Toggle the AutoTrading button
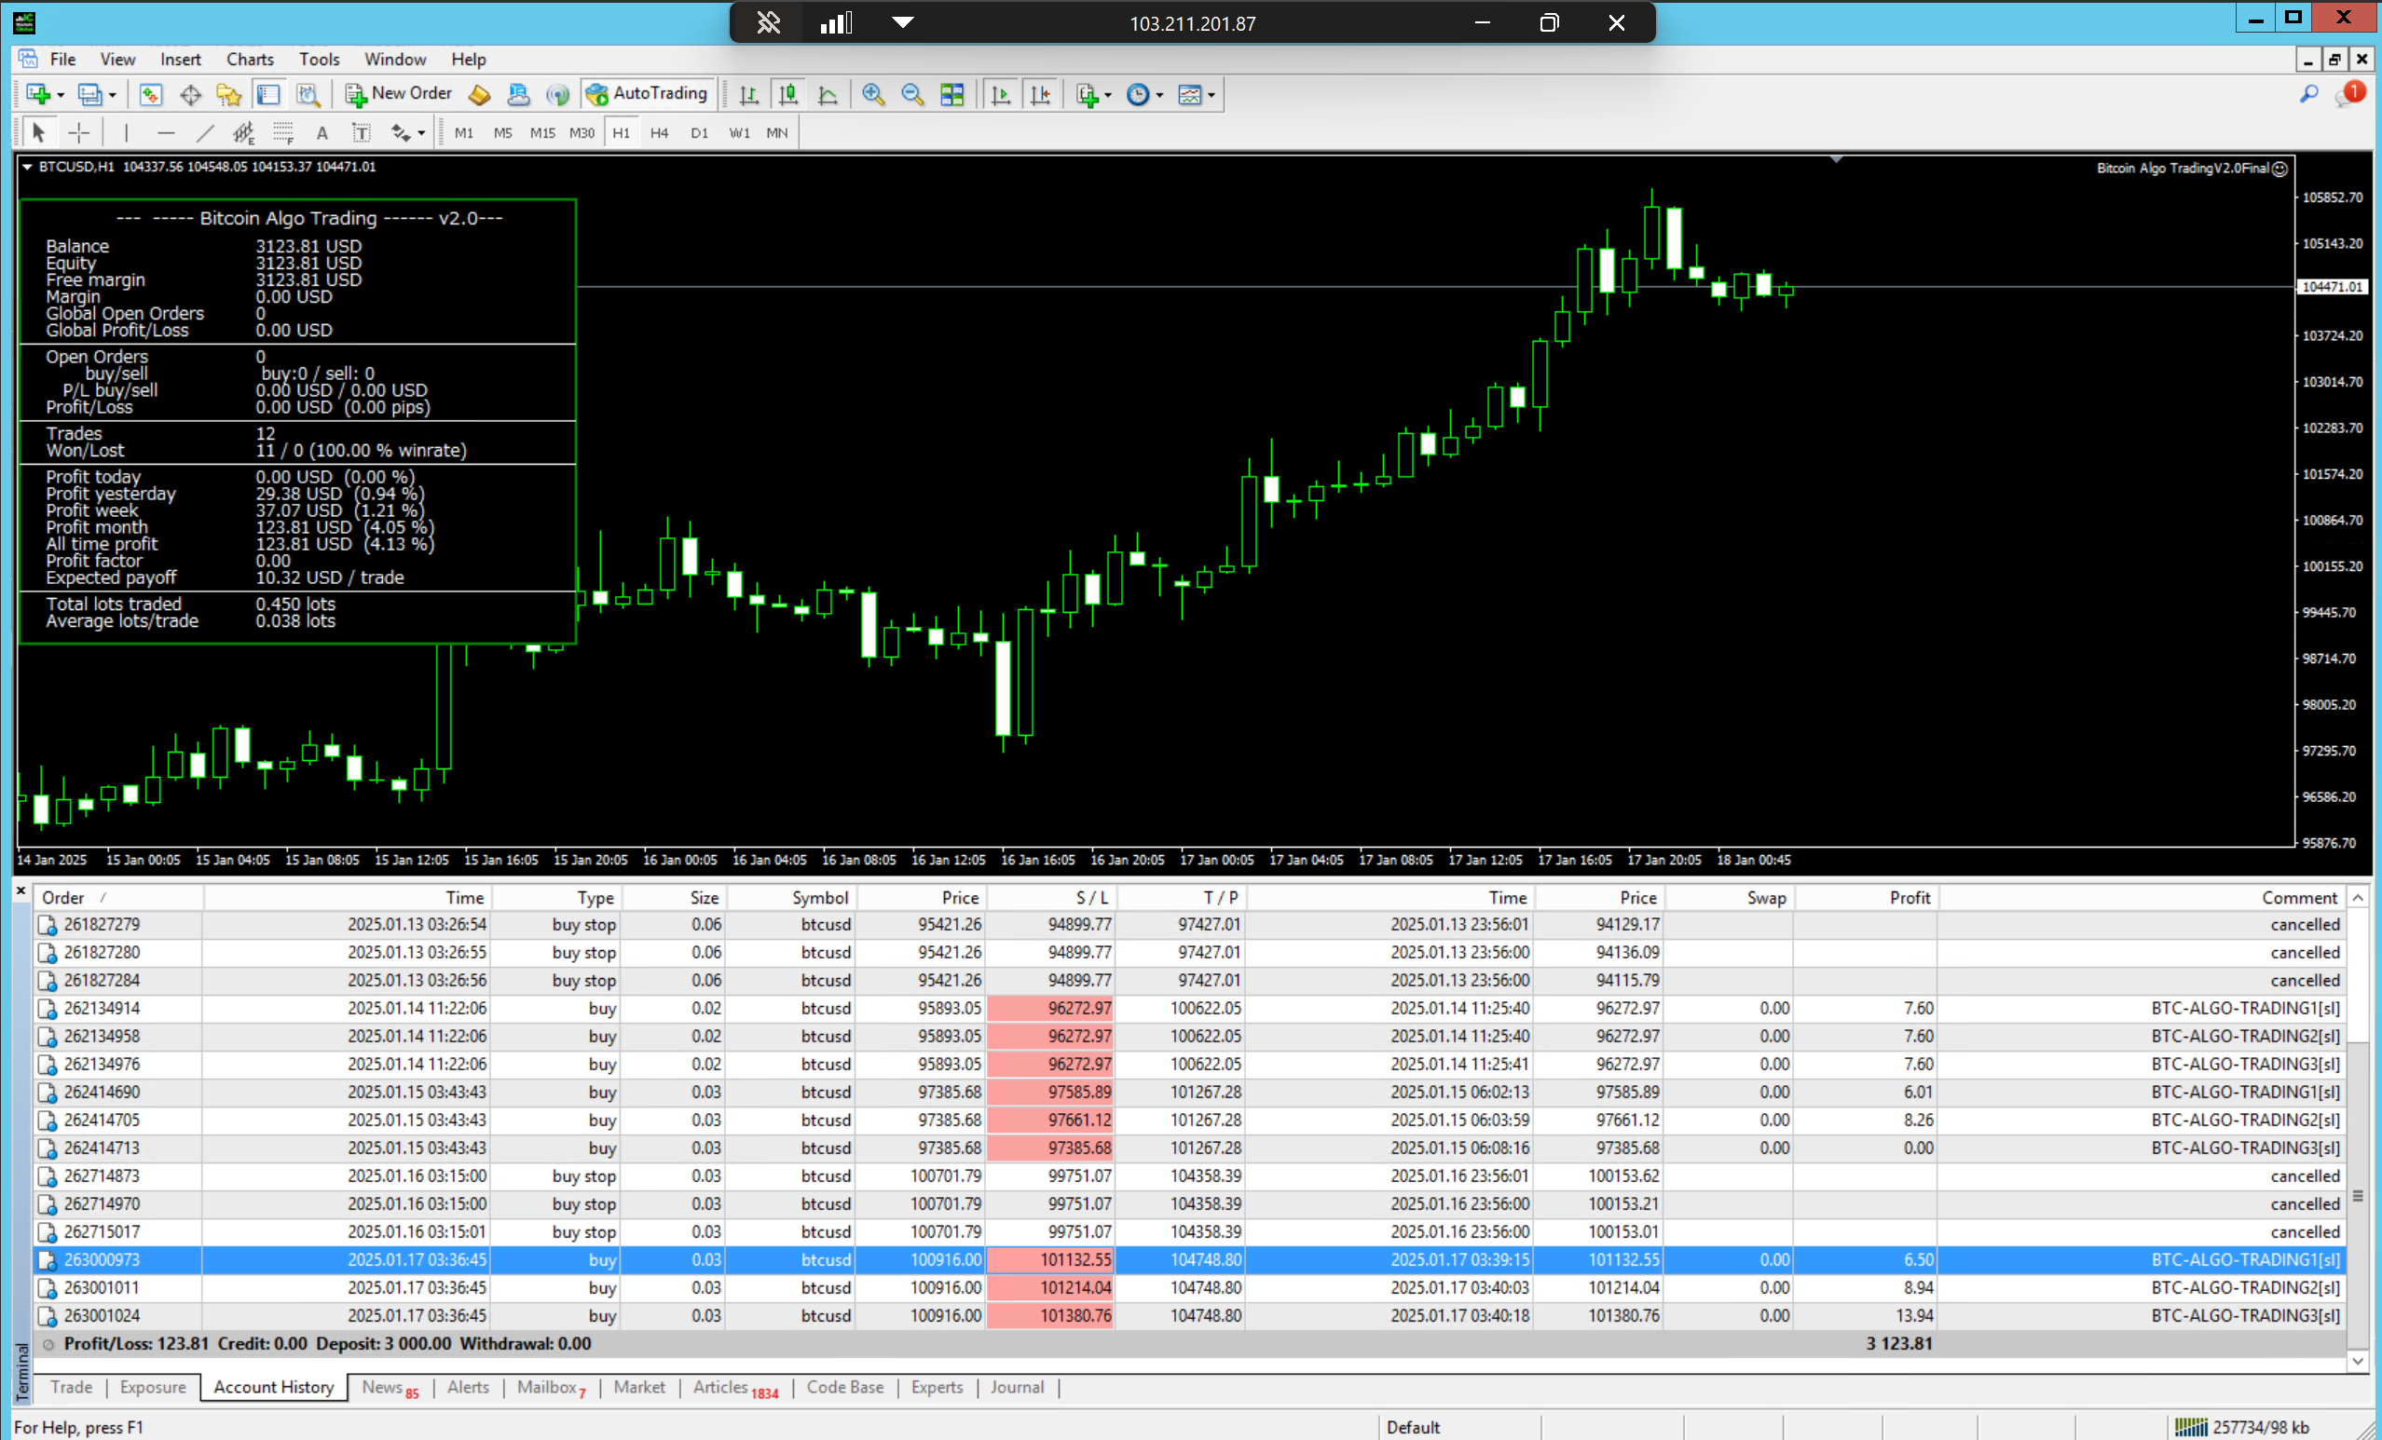The width and height of the screenshot is (2382, 1440). (648, 94)
